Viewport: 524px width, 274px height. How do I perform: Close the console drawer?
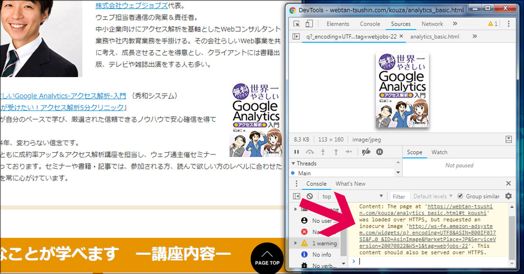[x=508, y=184]
